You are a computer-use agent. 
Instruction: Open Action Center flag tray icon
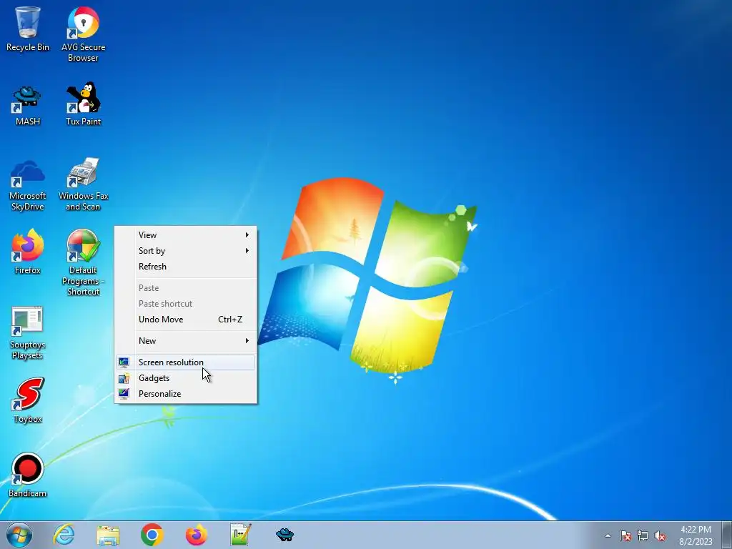coord(625,536)
